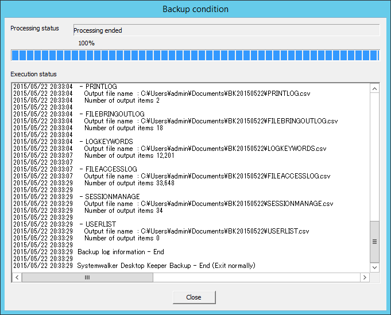Click the horizontal scrollbar right arrow

[364, 277]
